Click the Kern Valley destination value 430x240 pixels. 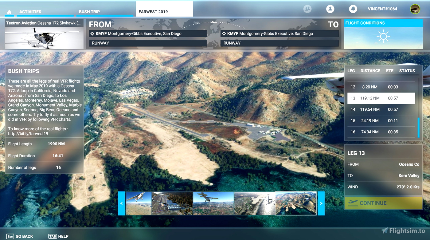(409, 176)
